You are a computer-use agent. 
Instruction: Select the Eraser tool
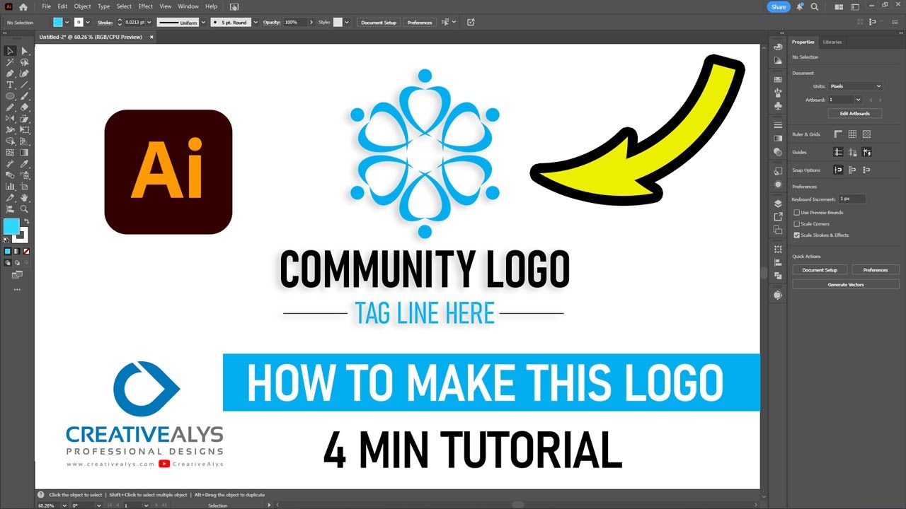pyautogui.click(x=25, y=107)
